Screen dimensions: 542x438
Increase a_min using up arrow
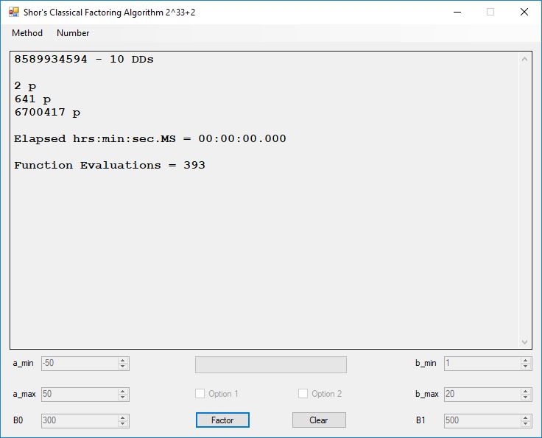point(123,361)
